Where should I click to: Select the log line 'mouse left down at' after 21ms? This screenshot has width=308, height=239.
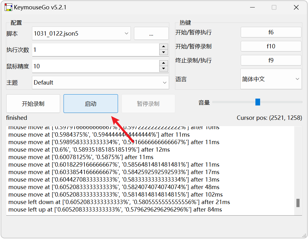pos(119,202)
